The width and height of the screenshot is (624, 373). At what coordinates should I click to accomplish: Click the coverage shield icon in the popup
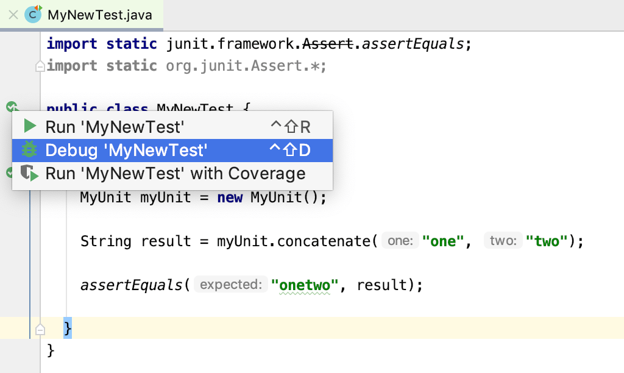pyautogui.click(x=29, y=173)
